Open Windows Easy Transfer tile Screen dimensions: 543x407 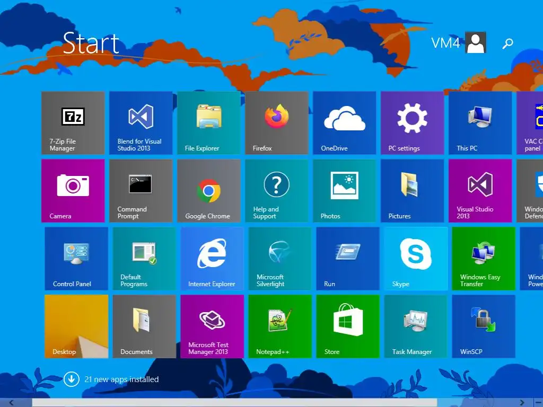(x=484, y=258)
